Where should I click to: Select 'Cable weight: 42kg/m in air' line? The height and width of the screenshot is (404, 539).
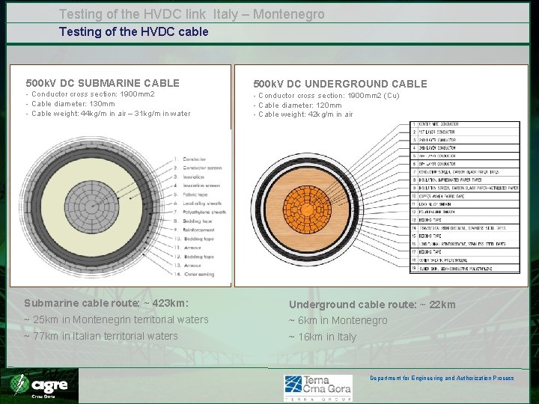coord(303,114)
